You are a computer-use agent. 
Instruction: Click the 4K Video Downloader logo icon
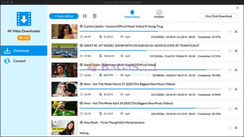tap(24, 19)
